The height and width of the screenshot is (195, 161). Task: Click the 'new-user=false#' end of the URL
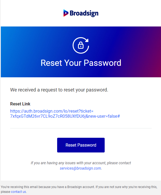tap(104, 116)
